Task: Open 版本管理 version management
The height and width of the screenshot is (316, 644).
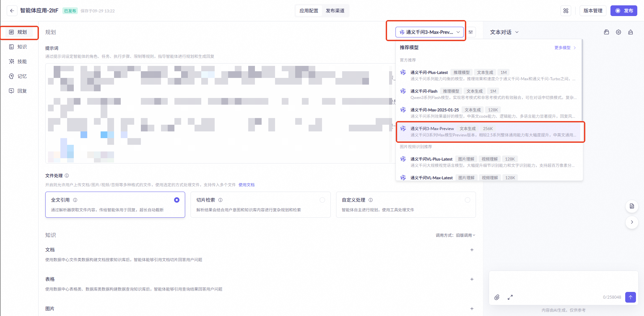Action: [x=593, y=11]
